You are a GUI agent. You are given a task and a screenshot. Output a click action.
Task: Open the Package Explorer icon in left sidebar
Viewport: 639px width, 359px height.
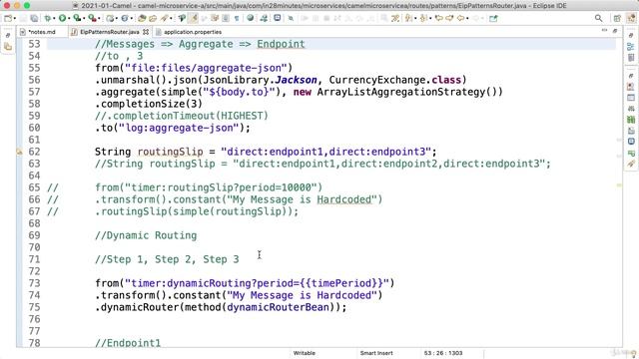[x=8, y=47]
